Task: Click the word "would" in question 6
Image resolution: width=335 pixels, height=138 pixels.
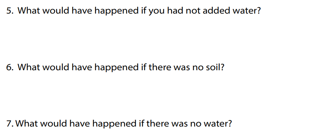Action: coord(56,67)
